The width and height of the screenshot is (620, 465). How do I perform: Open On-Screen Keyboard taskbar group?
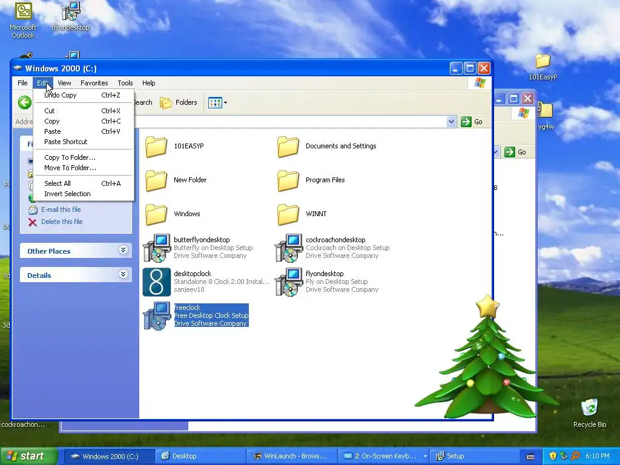pos(383,457)
